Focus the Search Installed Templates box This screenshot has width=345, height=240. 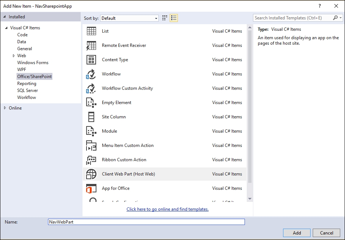pos(293,18)
